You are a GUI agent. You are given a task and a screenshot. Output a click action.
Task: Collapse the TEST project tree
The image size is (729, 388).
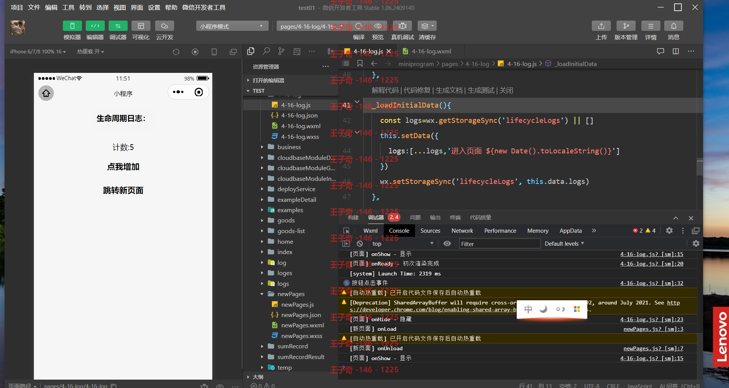[290, 91]
